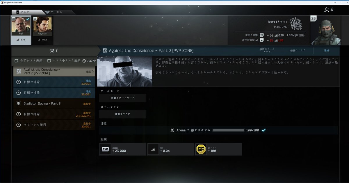Image resolution: width=349 pixels, height=183 pixels.
Task: Click loyalty level III icon beside 現在の状態
Action: [x=262, y=35]
